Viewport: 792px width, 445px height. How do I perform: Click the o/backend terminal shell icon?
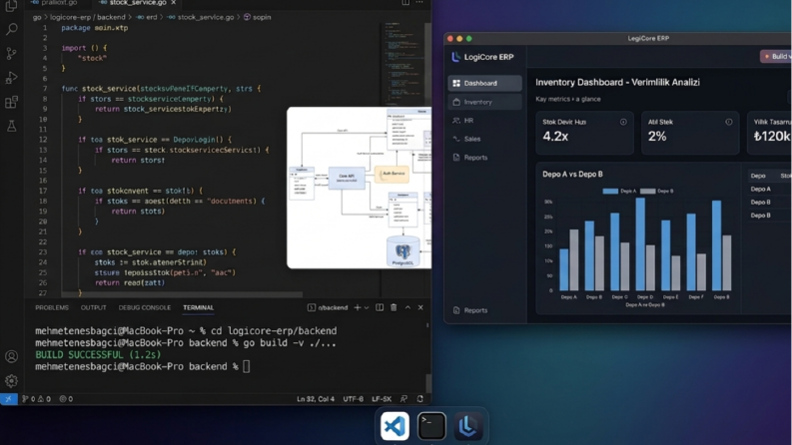click(x=312, y=307)
